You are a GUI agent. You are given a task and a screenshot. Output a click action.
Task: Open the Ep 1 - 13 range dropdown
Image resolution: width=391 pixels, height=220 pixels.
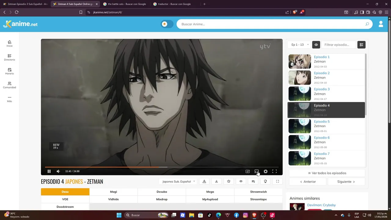(x=299, y=45)
